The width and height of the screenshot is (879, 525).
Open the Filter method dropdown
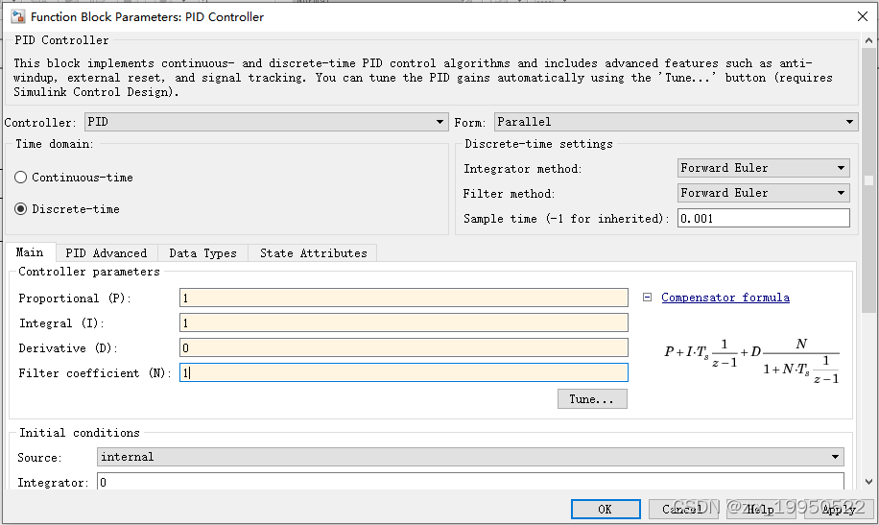[764, 193]
